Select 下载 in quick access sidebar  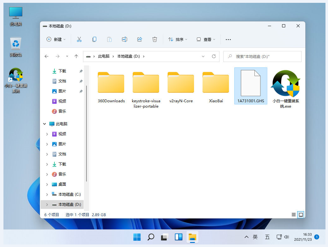coord(62,71)
